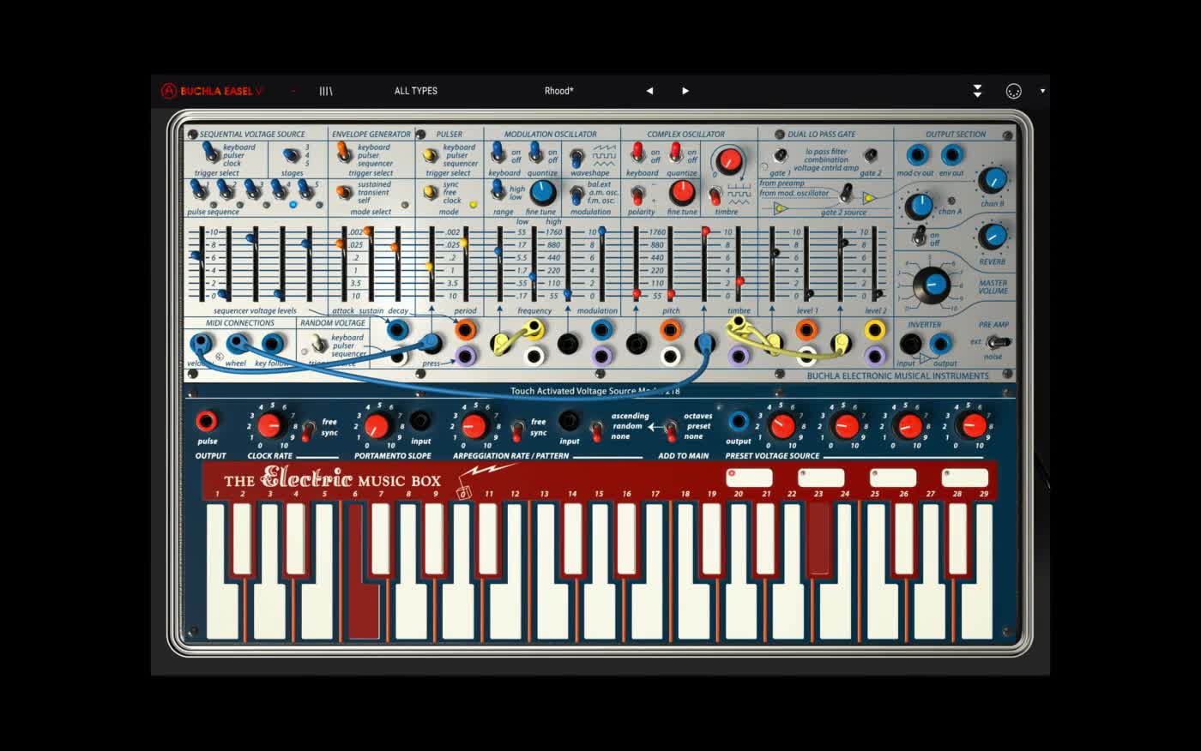Open the main menu via the Arturia logo
The width and height of the screenshot is (1201, 751).
[168, 88]
